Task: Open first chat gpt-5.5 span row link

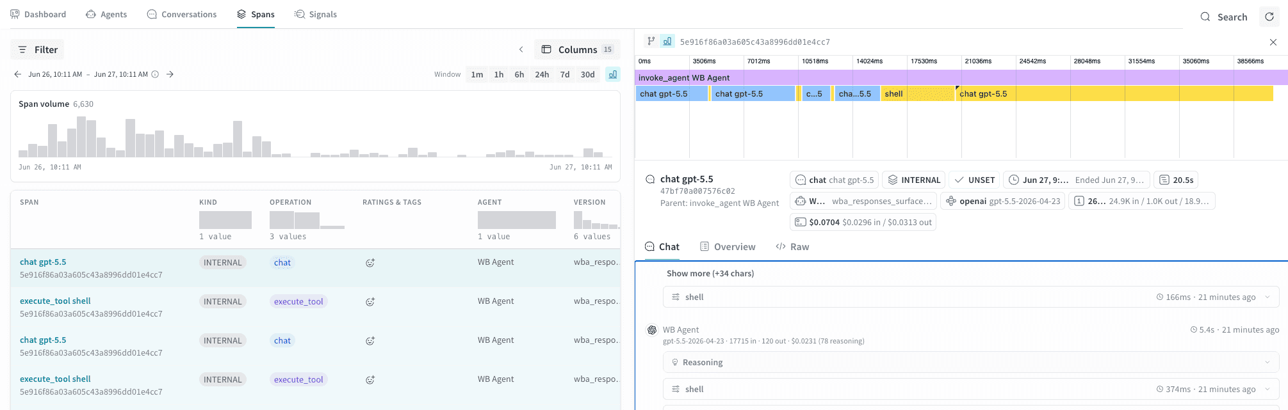Action: [43, 262]
